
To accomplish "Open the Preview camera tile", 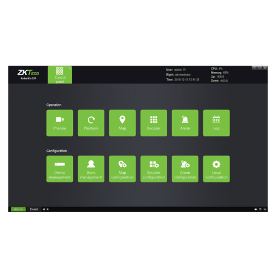I will 60,123.
